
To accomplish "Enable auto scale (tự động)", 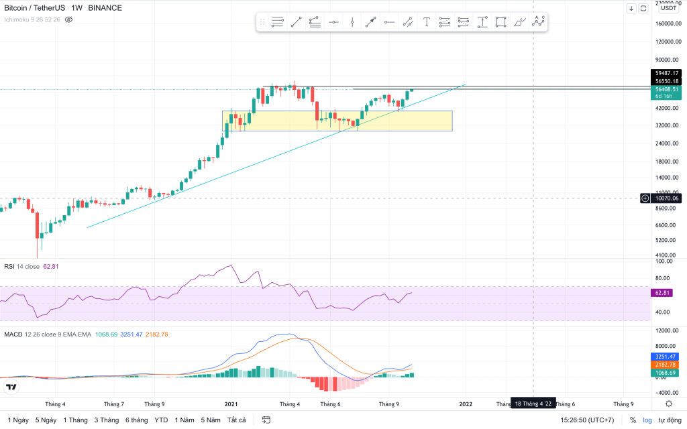I will click(669, 420).
